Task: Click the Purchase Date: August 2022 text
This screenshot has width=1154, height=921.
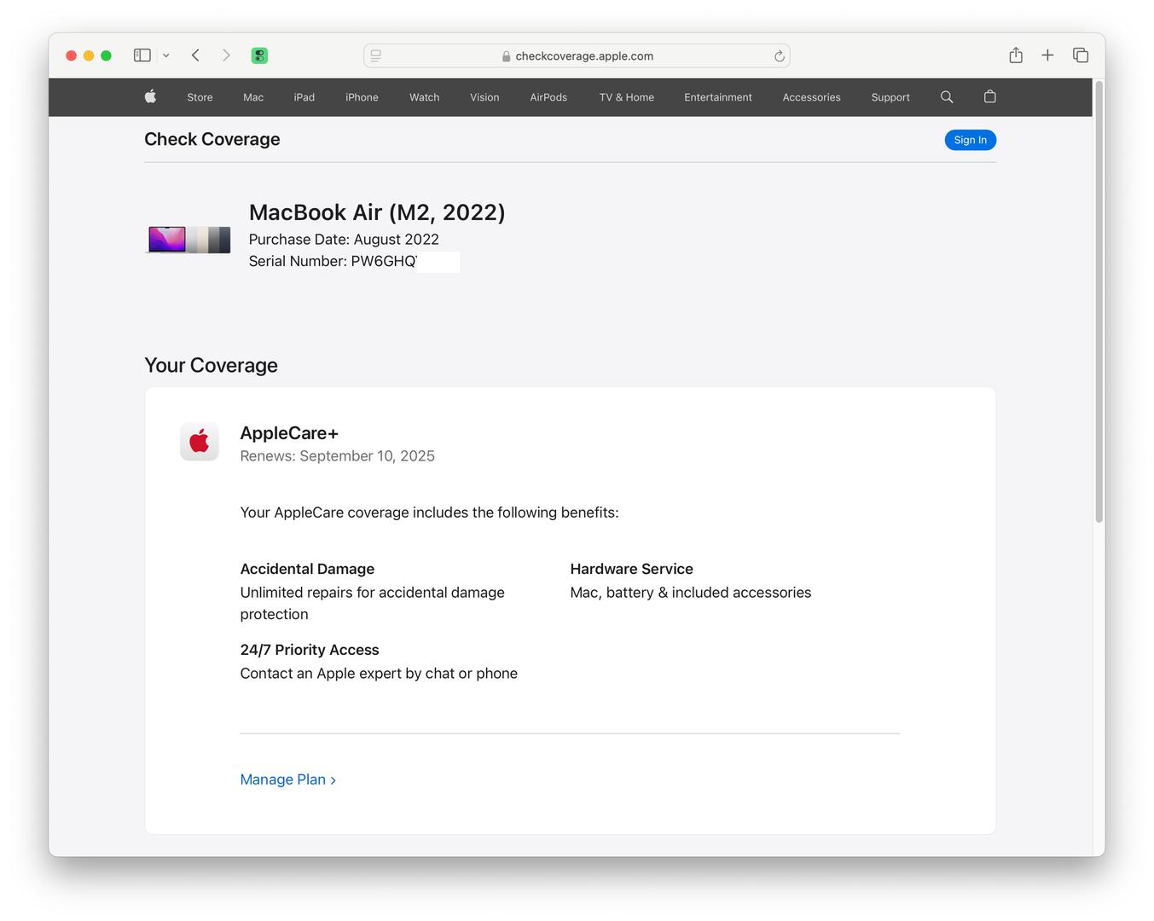Action: [344, 240]
